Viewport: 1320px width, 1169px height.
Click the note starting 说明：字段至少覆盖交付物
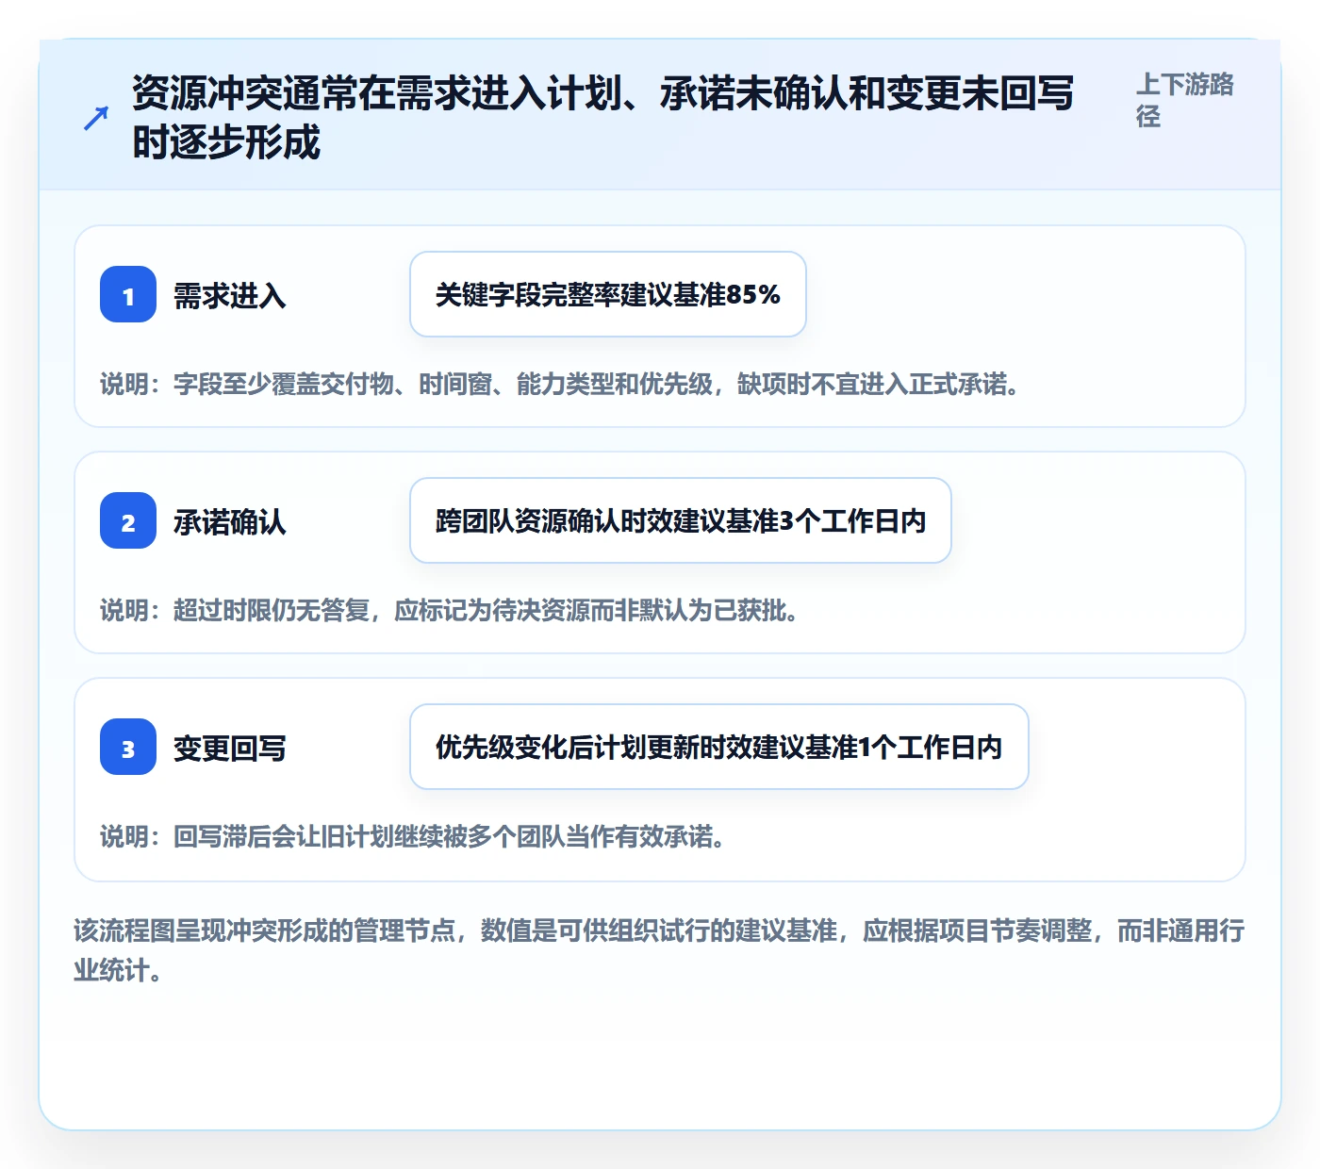(x=561, y=384)
